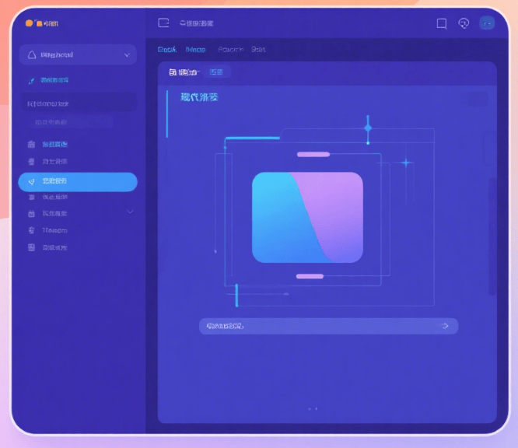Viewport: 518px width, 448px height.
Task: Click the vertical scrollbar on canvas right edge
Action: (490, 233)
